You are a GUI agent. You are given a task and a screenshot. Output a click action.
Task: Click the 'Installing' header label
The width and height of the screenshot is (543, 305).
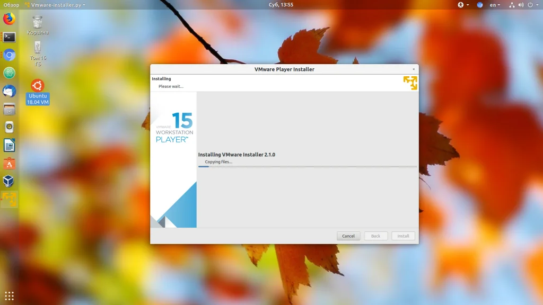161,79
